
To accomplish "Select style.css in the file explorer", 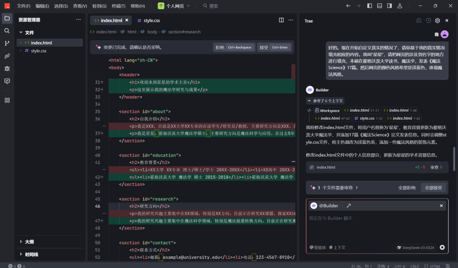I will pyautogui.click(x=39, y=51).
